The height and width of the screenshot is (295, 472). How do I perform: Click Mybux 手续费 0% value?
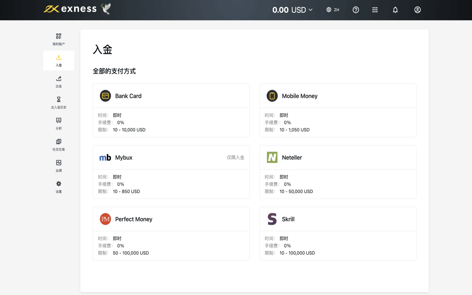point(121,184)
